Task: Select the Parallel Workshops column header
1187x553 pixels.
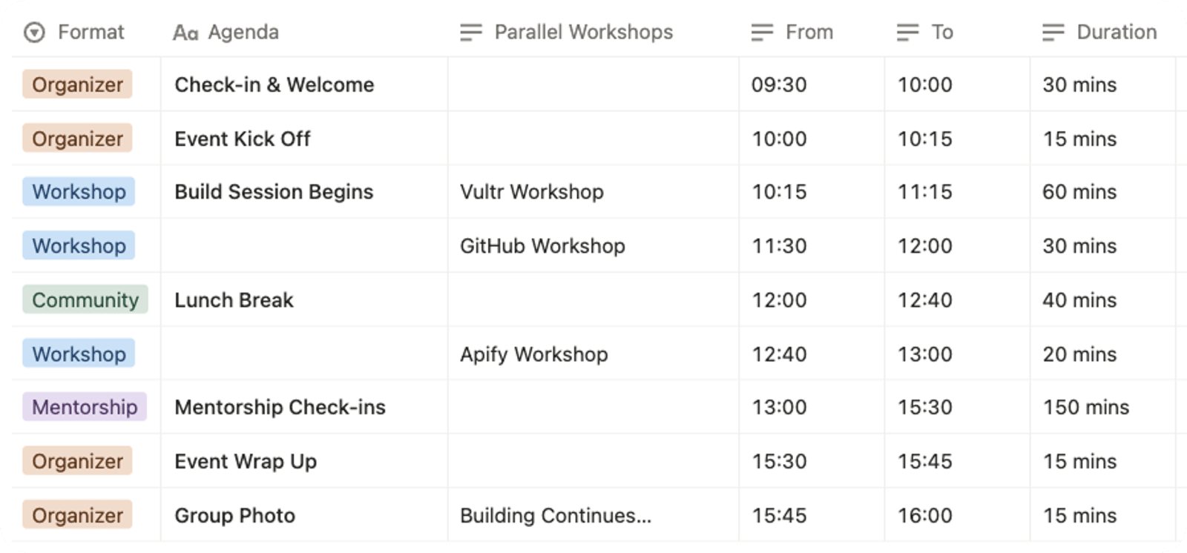Action: click(583, 33)
